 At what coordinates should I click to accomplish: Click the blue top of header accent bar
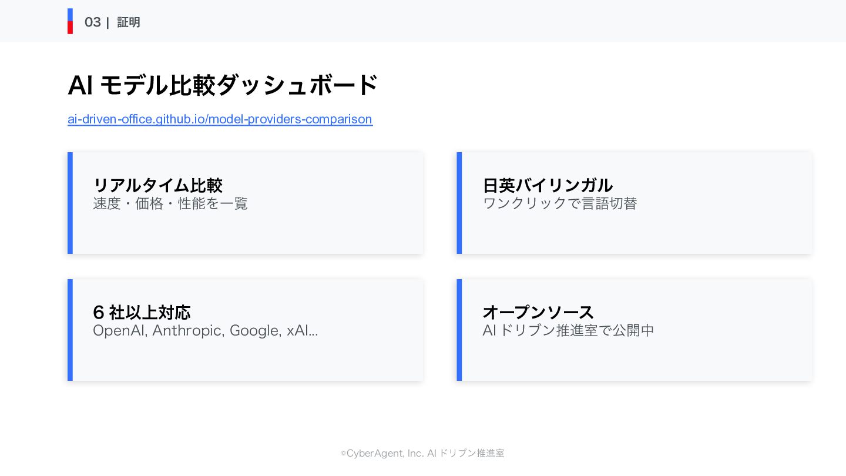click(70, 14)
